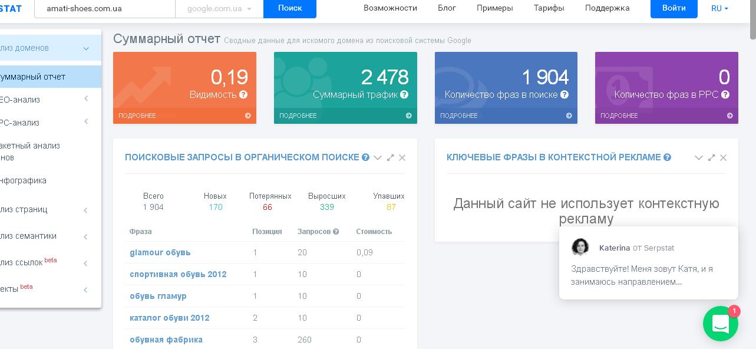Click the help icon next to Суммарный трафик
The height and width of the screenshot is (349, 756).
point(404,94)
